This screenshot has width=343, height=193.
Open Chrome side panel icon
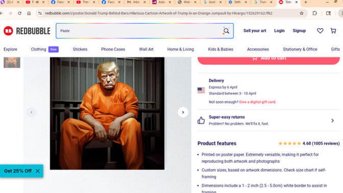tap(328, 13)
